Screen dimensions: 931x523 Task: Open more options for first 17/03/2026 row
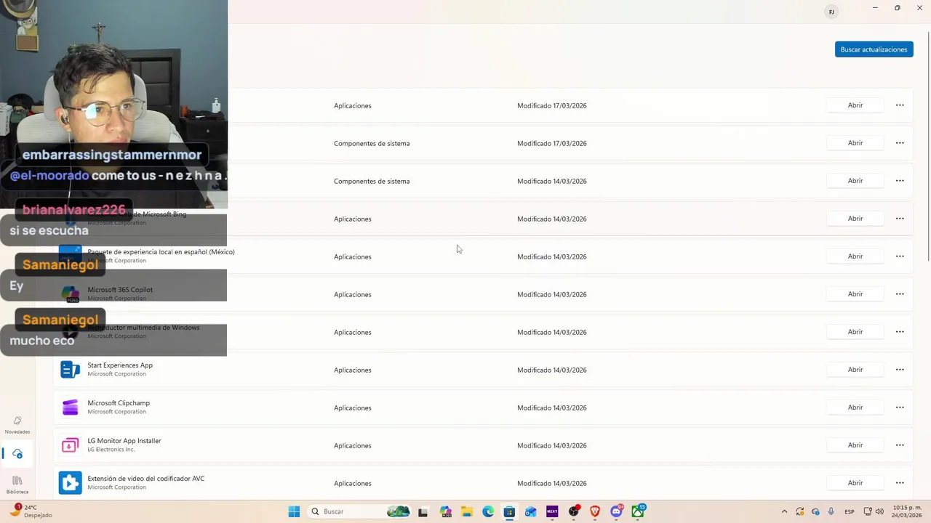coord(900,105)
